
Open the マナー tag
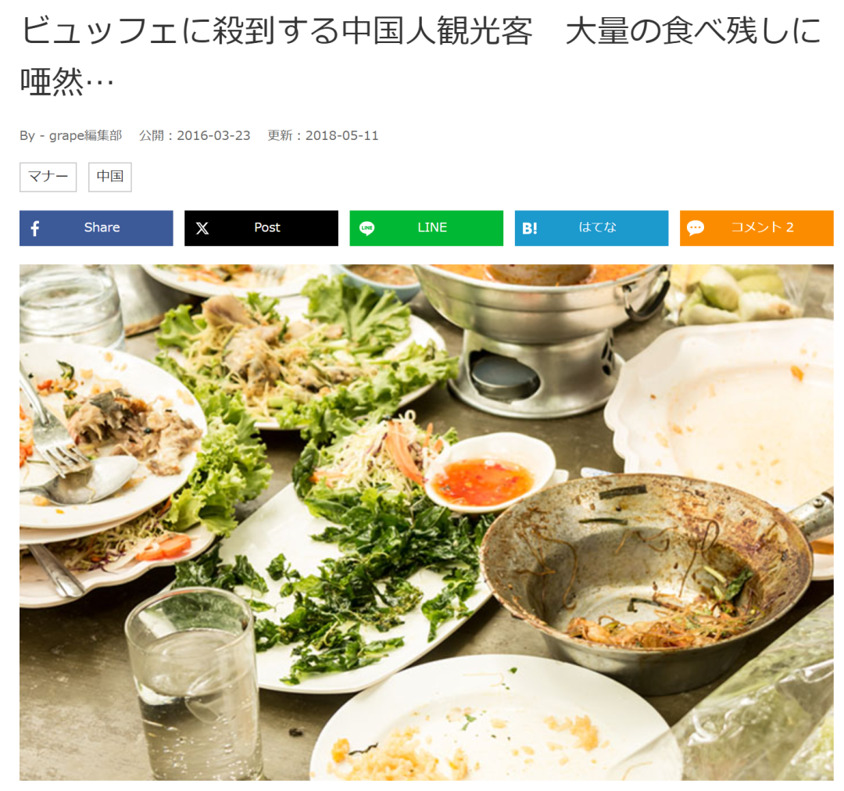(x=48, y=177)
